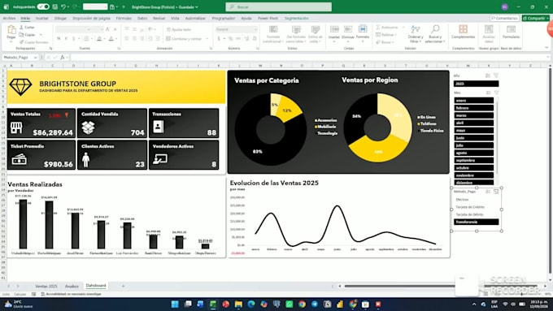The height and width of the screenshot is (311, 553).
Task: Select Tarjeta de Crédito payment method
Action: pyautogui.click(x=476, y=207)
